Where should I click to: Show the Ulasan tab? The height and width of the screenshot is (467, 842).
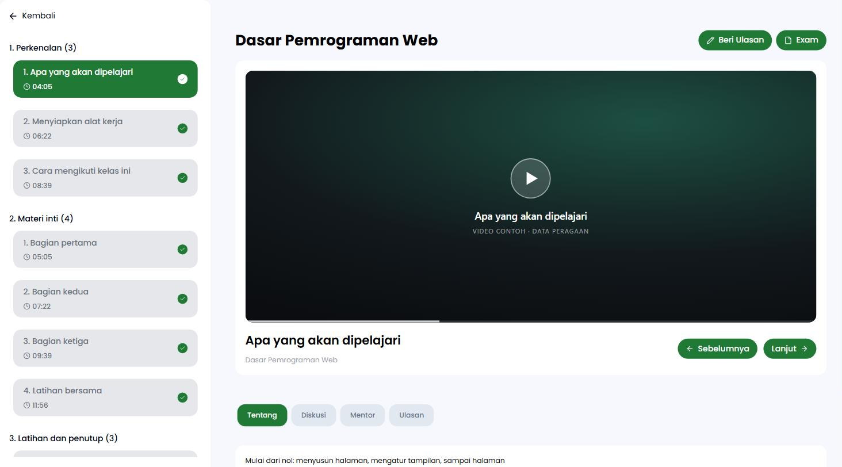pyautogui.click(x=411, y=415)
